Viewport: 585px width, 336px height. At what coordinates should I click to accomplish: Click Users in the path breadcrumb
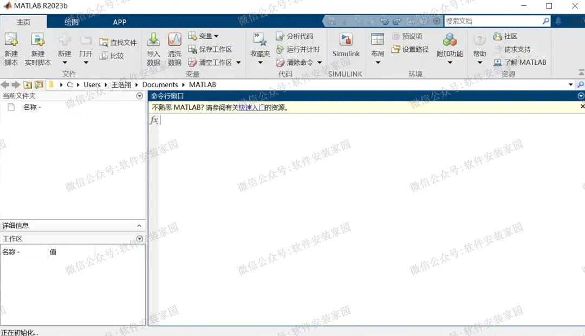pyautogui.click(x=92, y=84)
